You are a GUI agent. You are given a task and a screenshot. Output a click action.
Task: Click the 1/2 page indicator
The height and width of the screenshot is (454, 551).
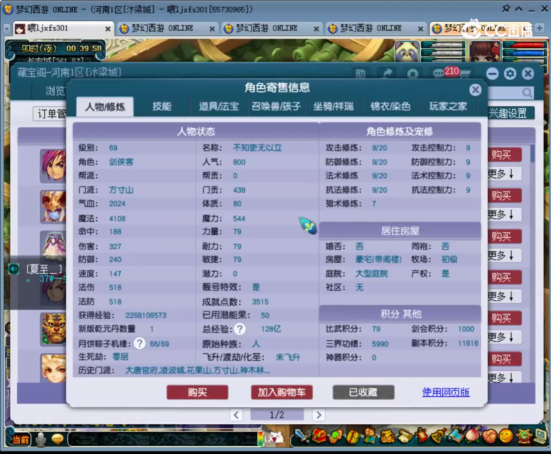pos(277,415)
